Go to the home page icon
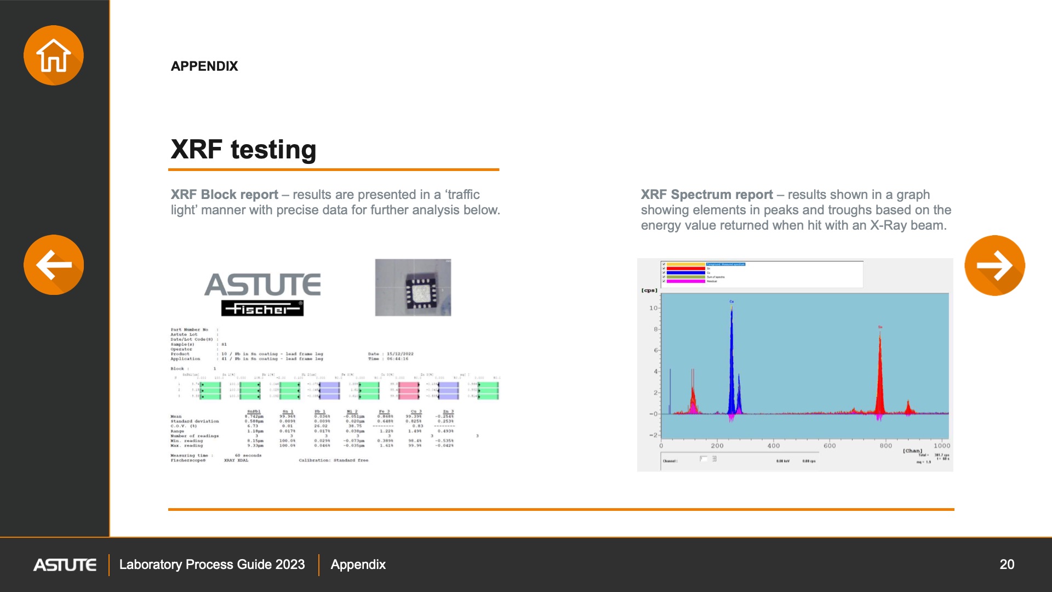 pos(54,55)
